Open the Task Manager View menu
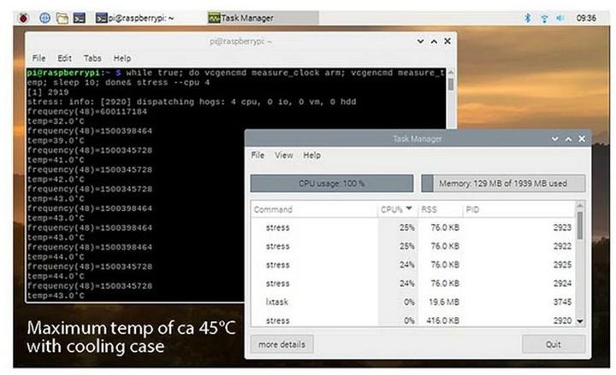 click(284, 155)
